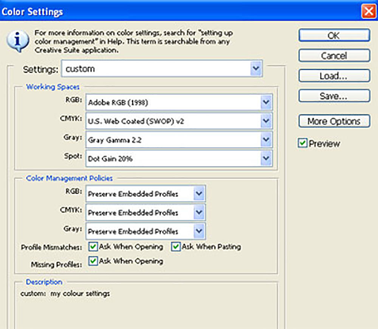Click the Working Spaces group label
The height and width of the screenshot is (329, 378).
coord(53,87)
